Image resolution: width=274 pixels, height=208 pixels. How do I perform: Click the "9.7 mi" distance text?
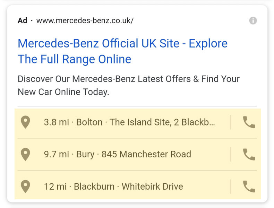56,154
